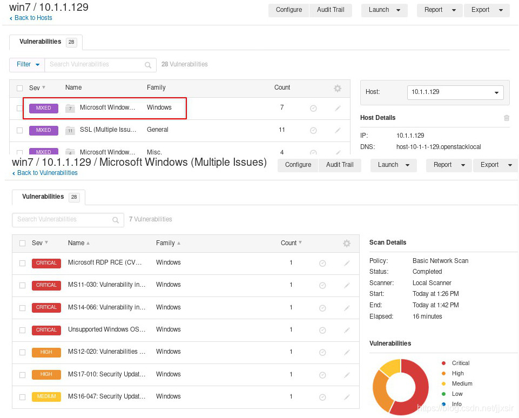
Task: Click the edit pencil icon in the top Microsoft Windows row with count 7
Action: (x=338, y=108)
